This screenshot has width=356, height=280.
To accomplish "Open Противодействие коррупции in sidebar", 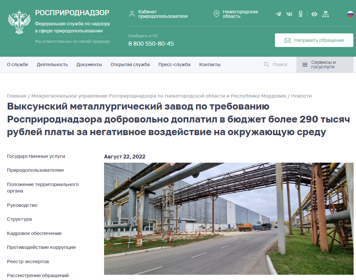I will [41, 247].
